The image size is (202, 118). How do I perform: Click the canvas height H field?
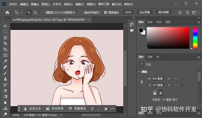158,85
